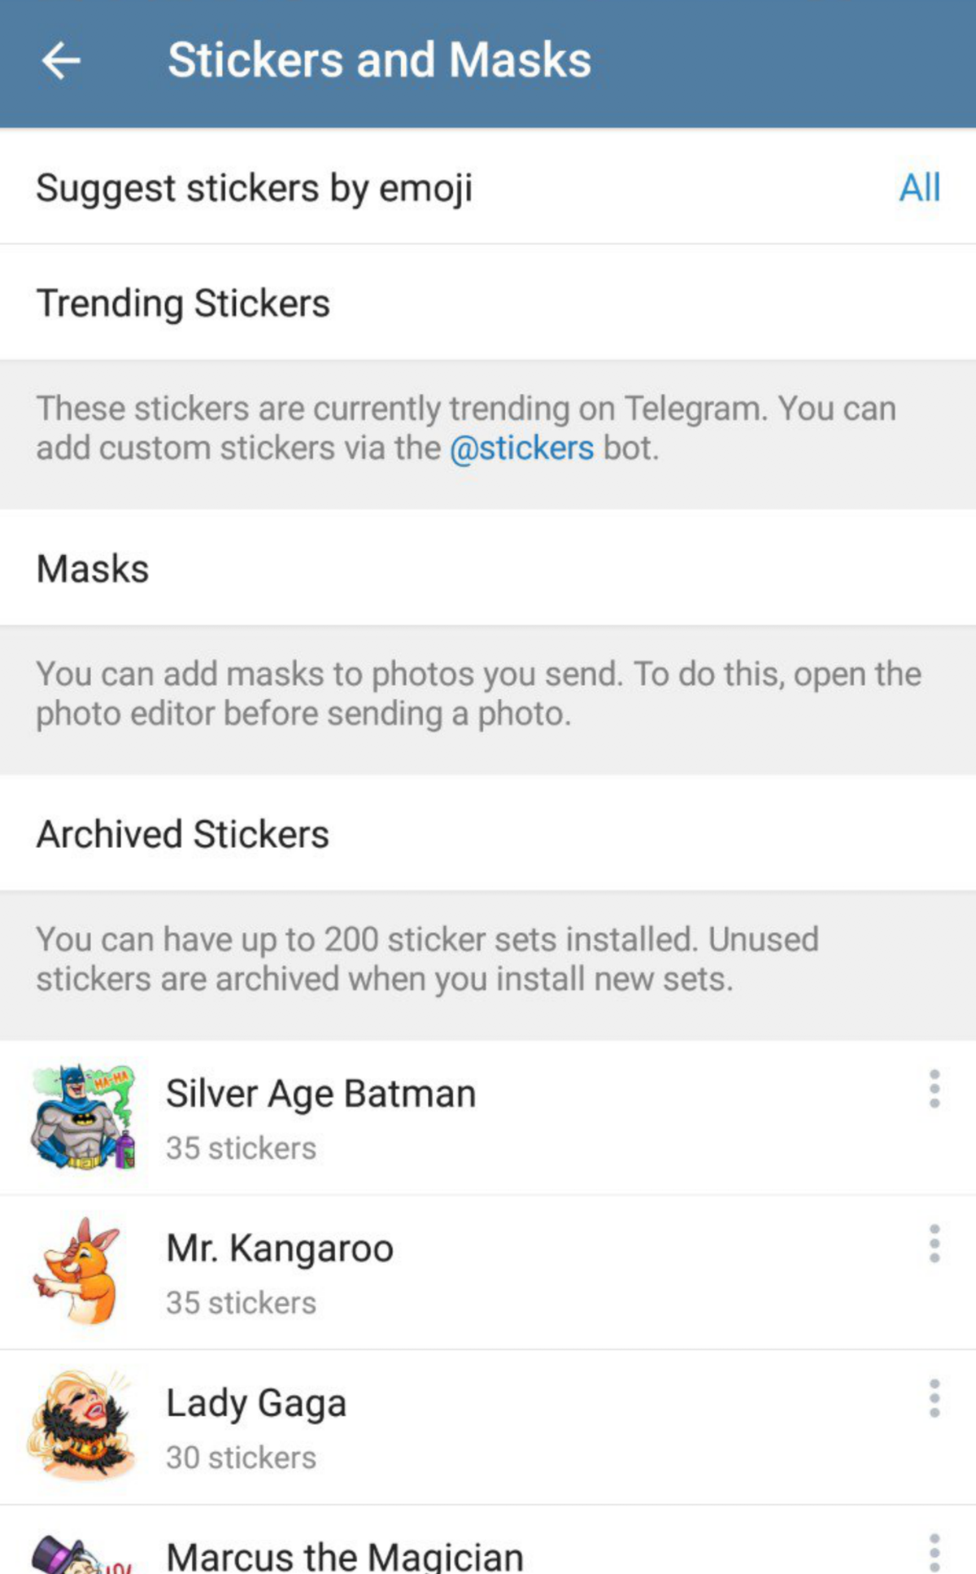The width and height of the screenshot is (976, 1574).
Task: Open Mr. Kangaroo three-dot menu
Action: (x=934, y=1244)
